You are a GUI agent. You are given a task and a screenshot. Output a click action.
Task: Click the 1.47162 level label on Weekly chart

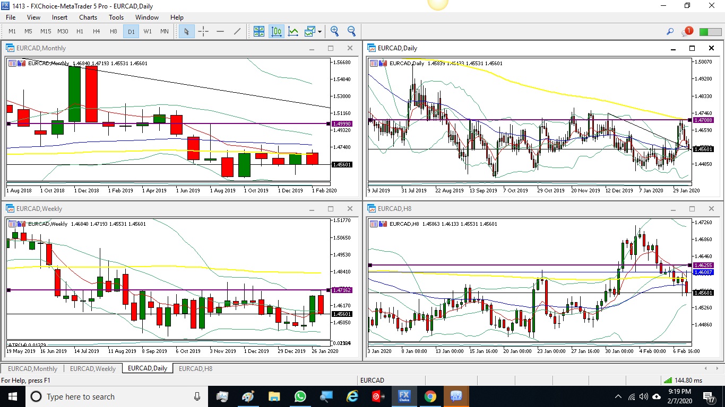[341, 290]
